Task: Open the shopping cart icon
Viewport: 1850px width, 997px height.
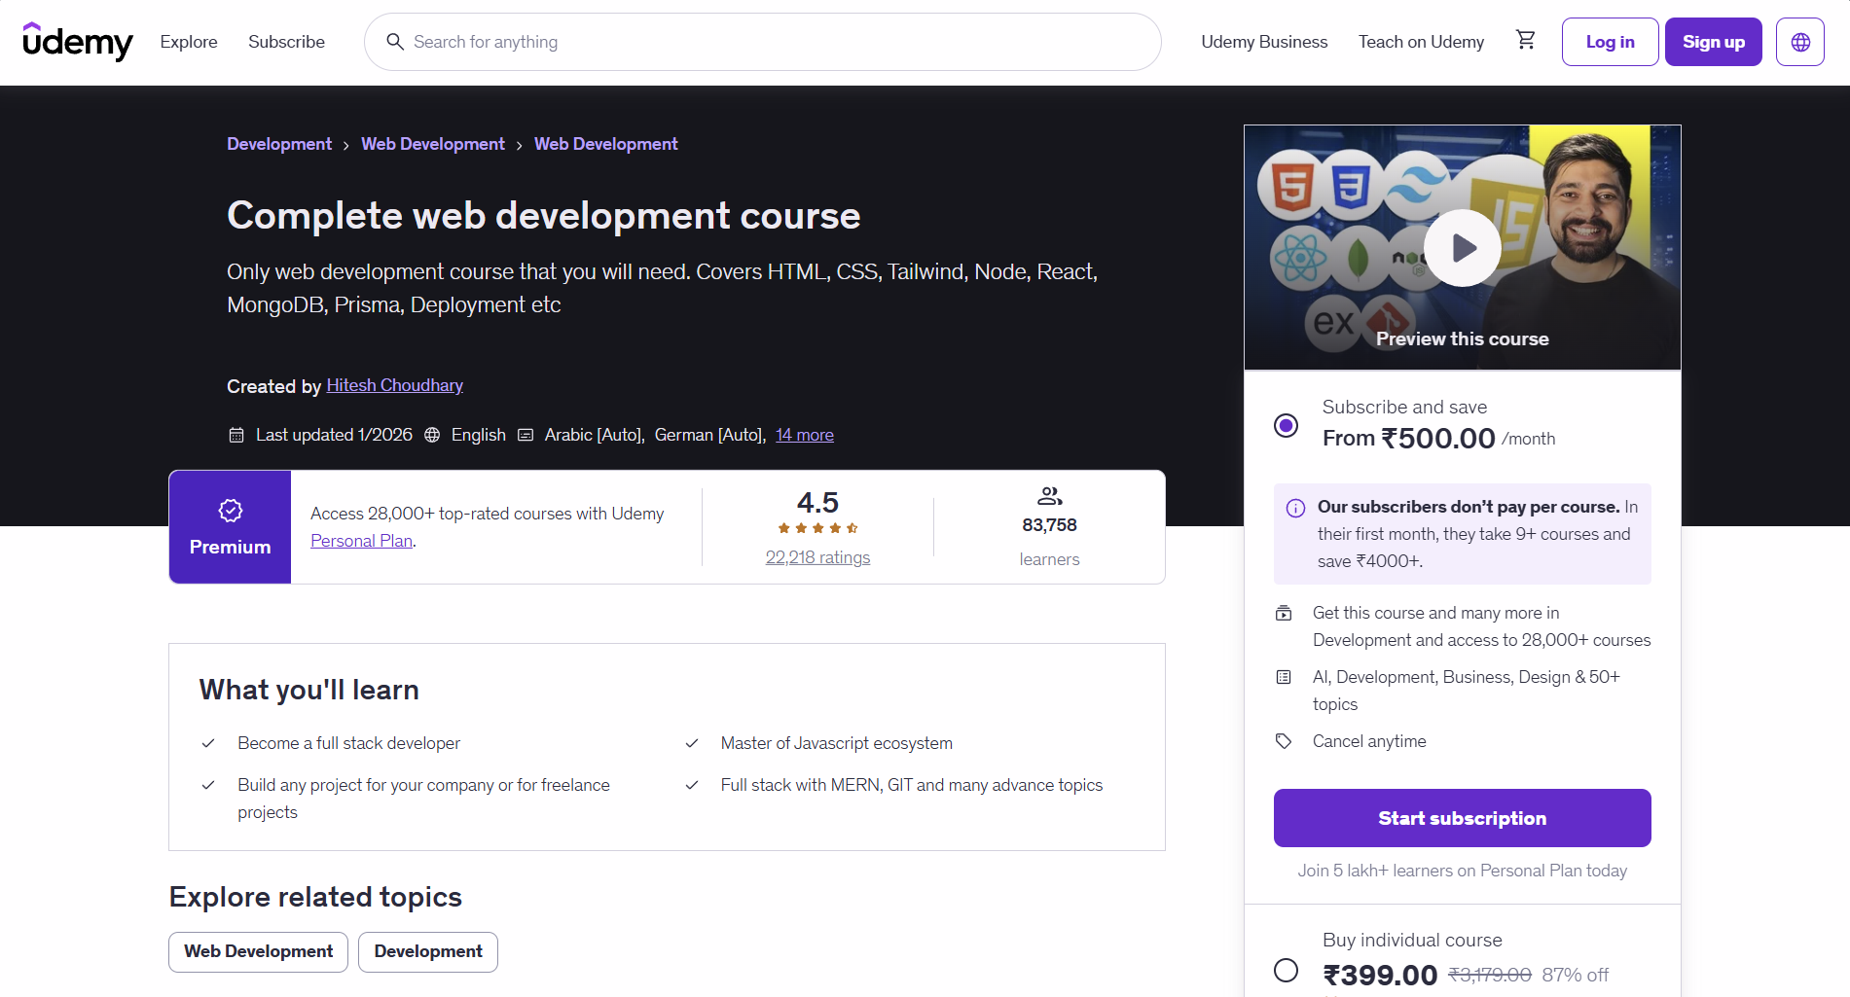Action: (x=1526, y=40)
